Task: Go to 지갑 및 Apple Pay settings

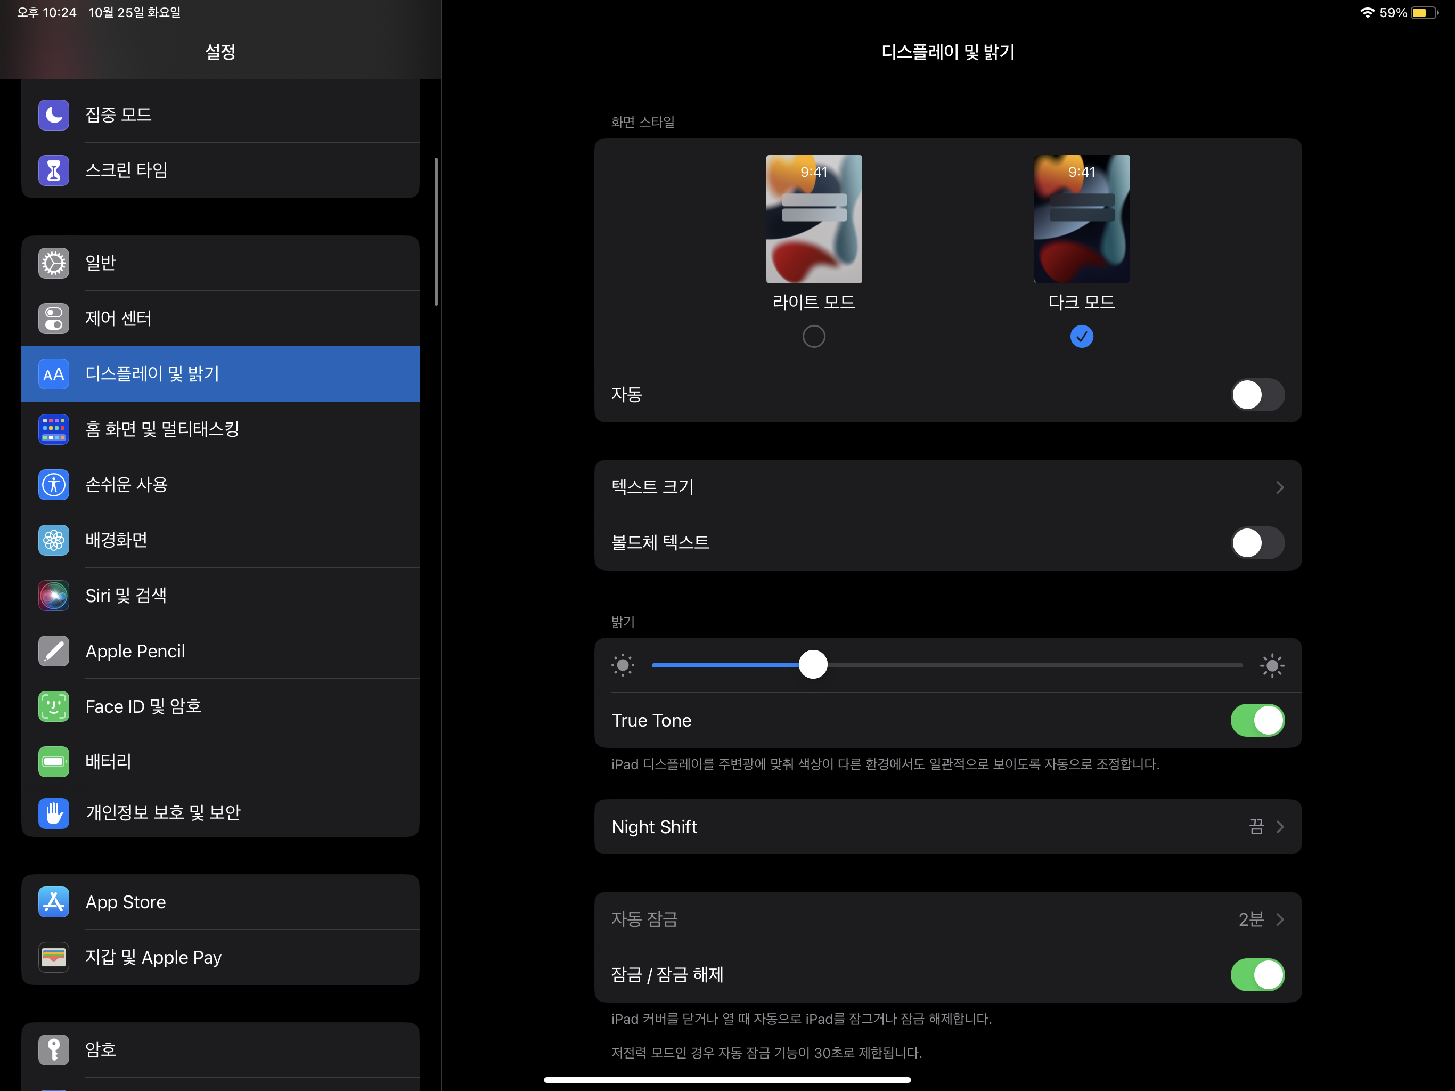Action: coord(220,957)
